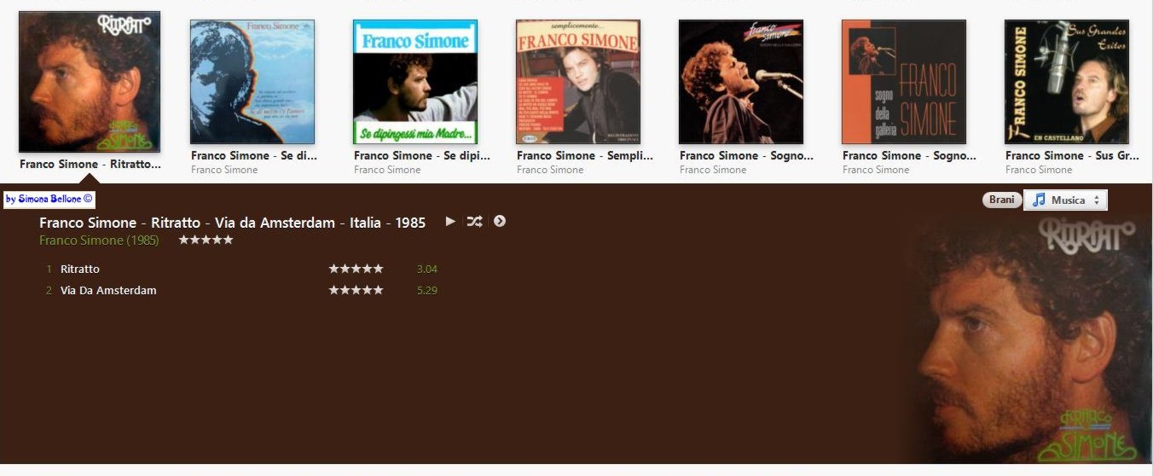The width and height of the screenshot is (1153, 476).
Task: Open album options arrow icon
Action: point(500,221)
